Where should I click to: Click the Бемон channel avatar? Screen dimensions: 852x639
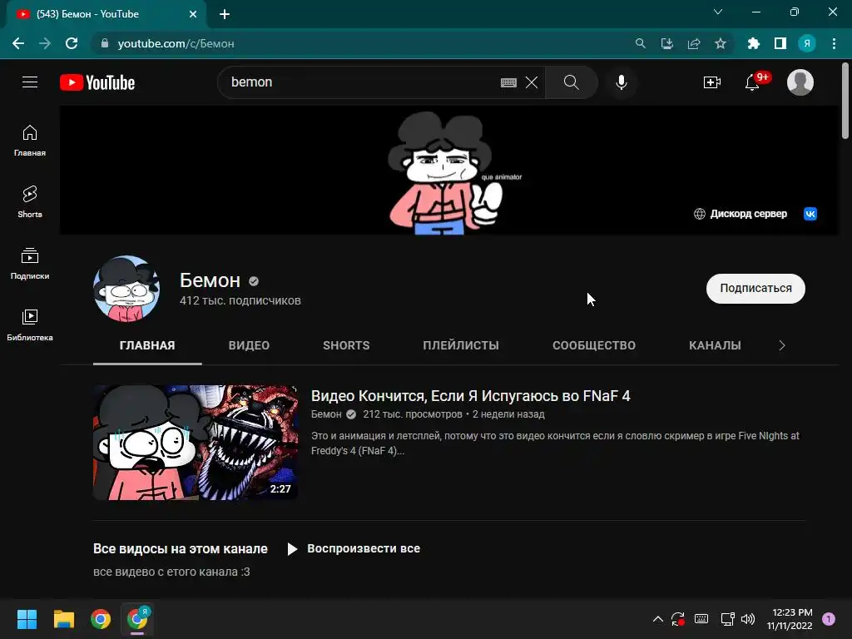point(126,289)
